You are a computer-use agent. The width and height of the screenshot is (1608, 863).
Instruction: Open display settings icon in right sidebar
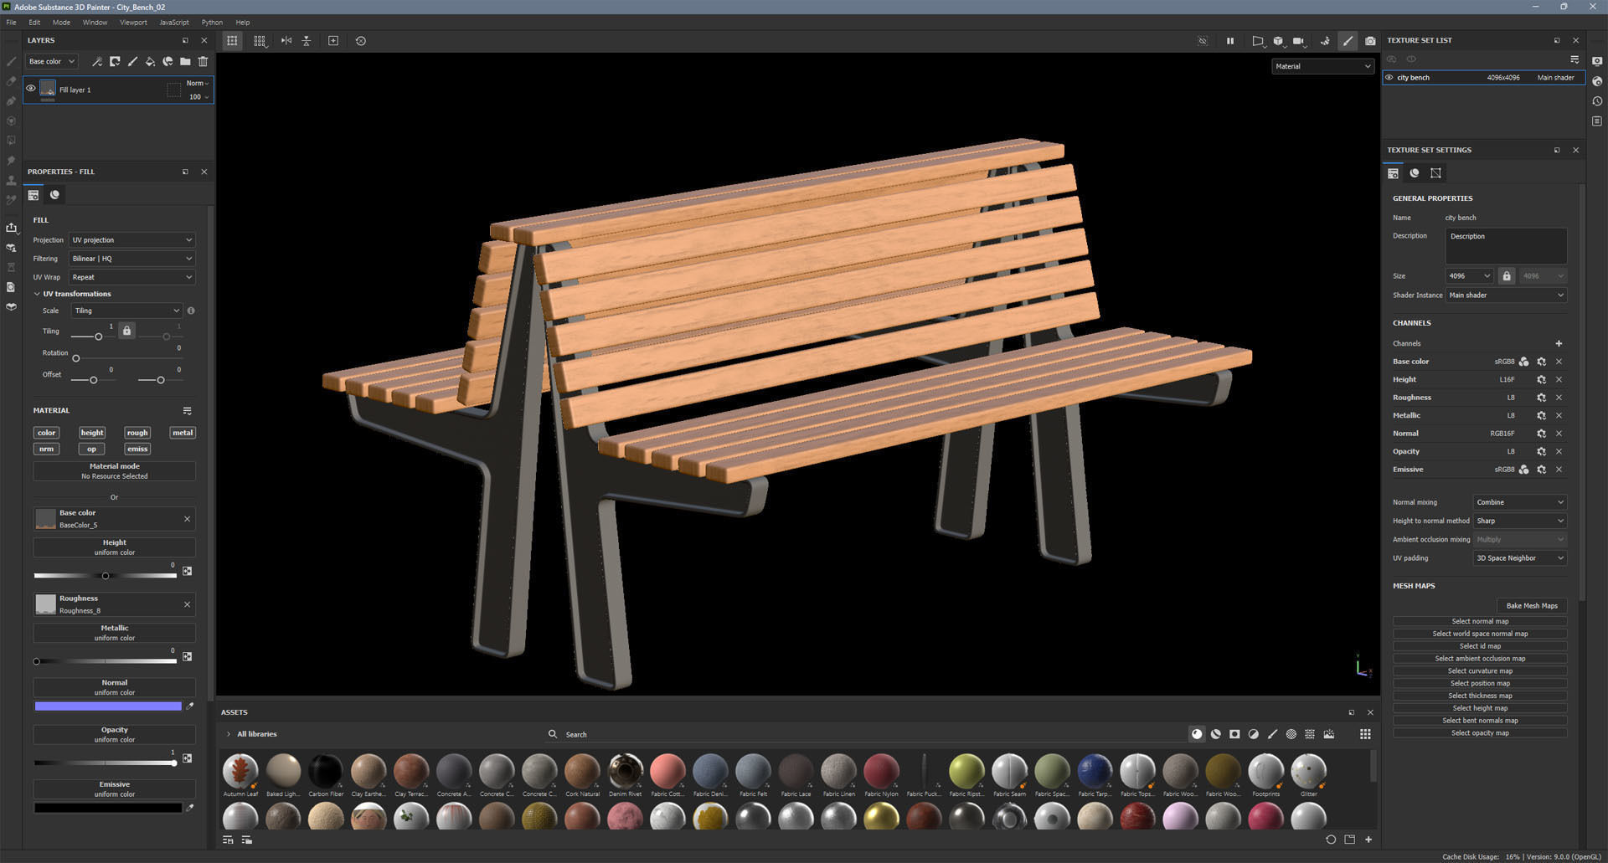[x=1597, y=61]
